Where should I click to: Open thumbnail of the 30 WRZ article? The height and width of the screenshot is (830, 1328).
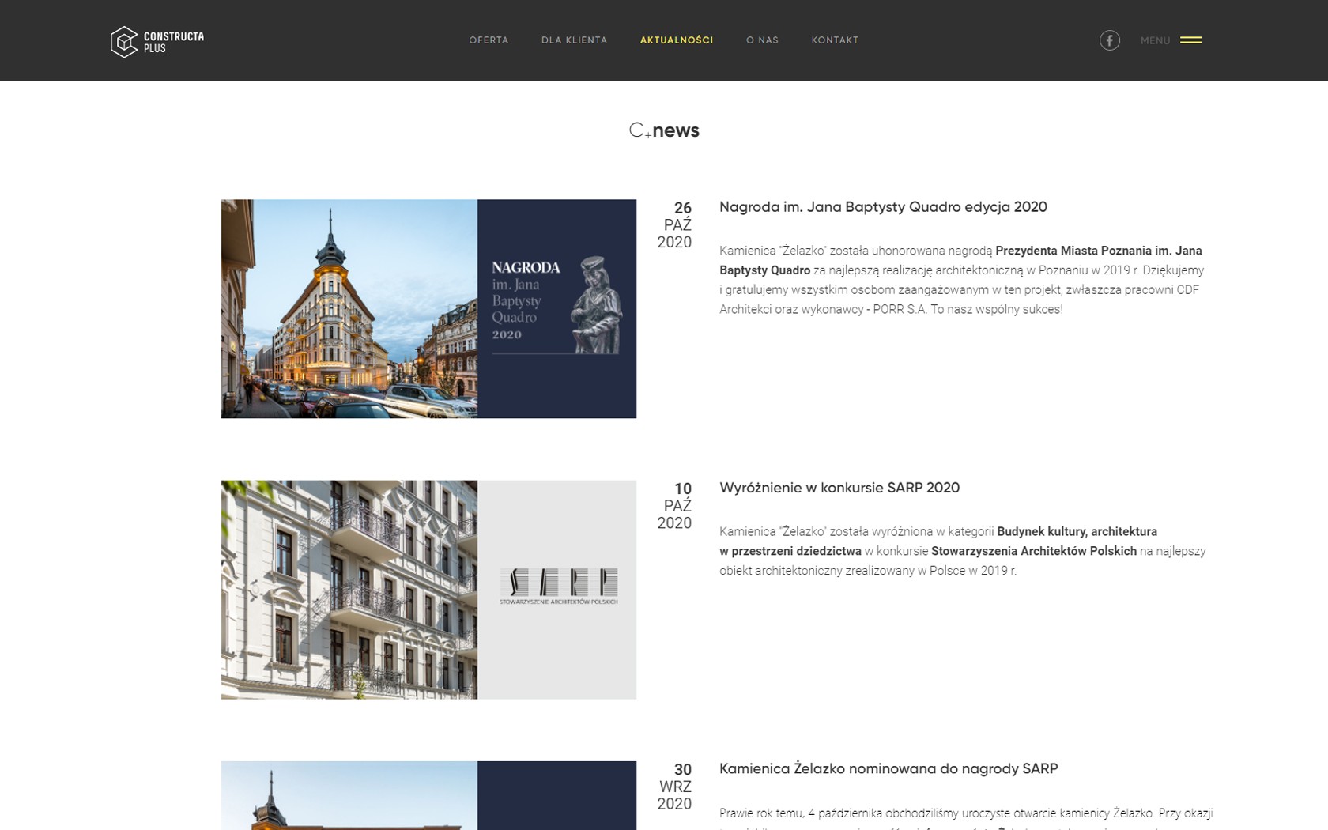click(428, 794)
